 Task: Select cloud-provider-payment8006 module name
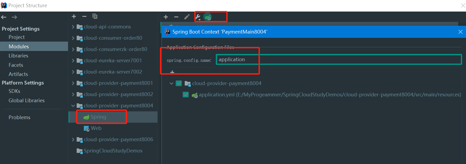(x=118, y=140)
